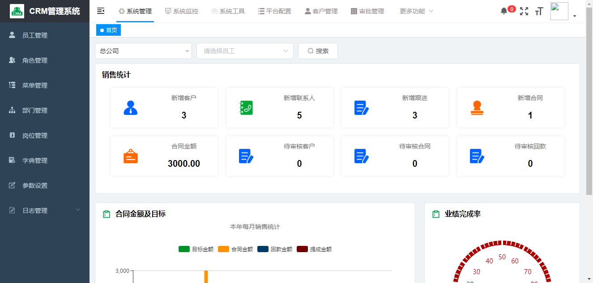Click the 菜单管理 tree icon in sidebar
Viewport: 593px width, 283px height.
click(12, 85)
